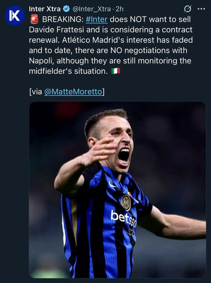Open the Inter Xtra profile avatar
The height and width of the screenshot is (283, 211).
(x=15, y=15)
